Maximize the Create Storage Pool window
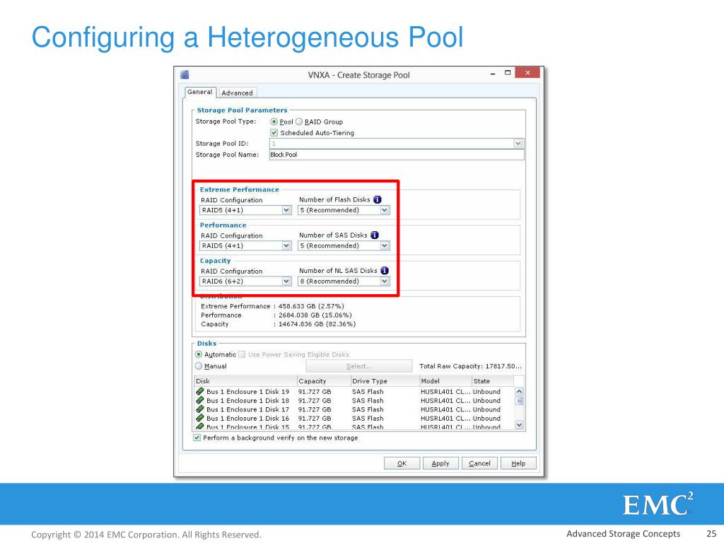Screen dimensions: 724x543 (508, 73)
